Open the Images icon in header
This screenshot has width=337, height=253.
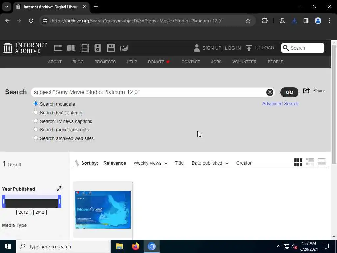pos(124,48)
